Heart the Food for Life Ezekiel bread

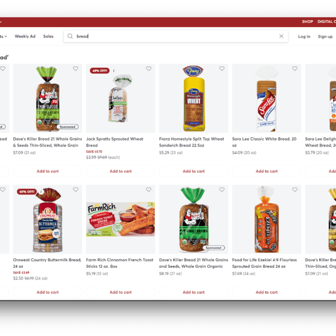tap(295, 190)
